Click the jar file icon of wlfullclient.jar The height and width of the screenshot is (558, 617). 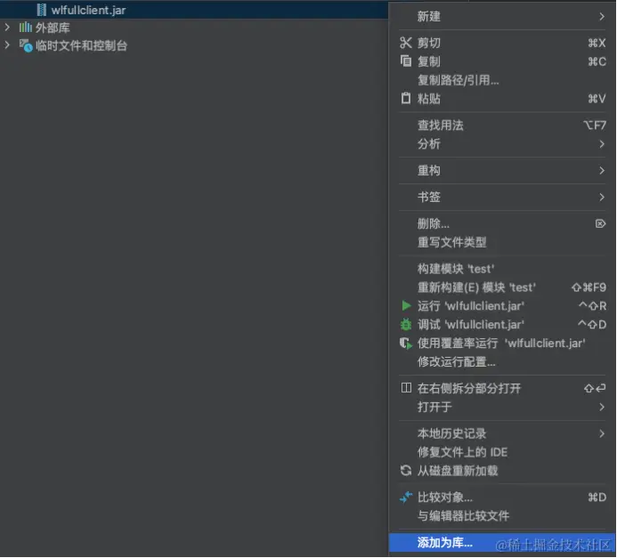click(41, 10)
